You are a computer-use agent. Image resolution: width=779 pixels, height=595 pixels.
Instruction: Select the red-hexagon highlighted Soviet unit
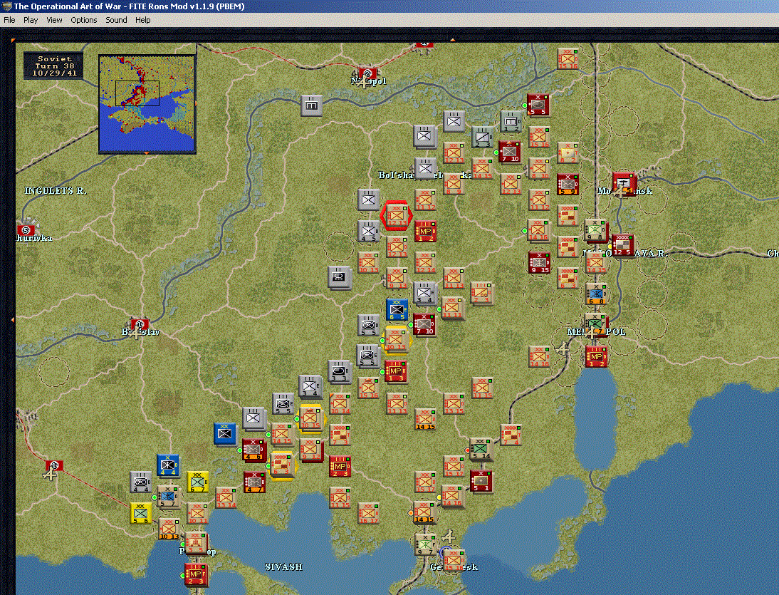pos(396,215)
